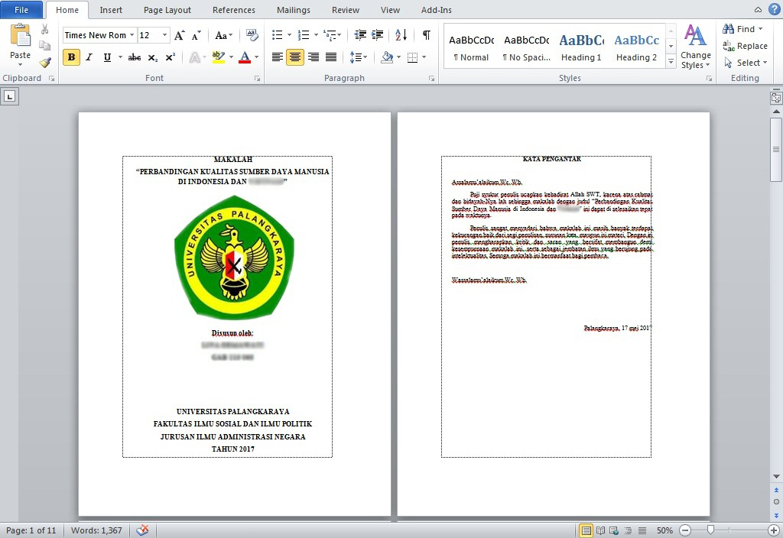
Task: Open the Format Painter tool
Action: tap(45, 63)
